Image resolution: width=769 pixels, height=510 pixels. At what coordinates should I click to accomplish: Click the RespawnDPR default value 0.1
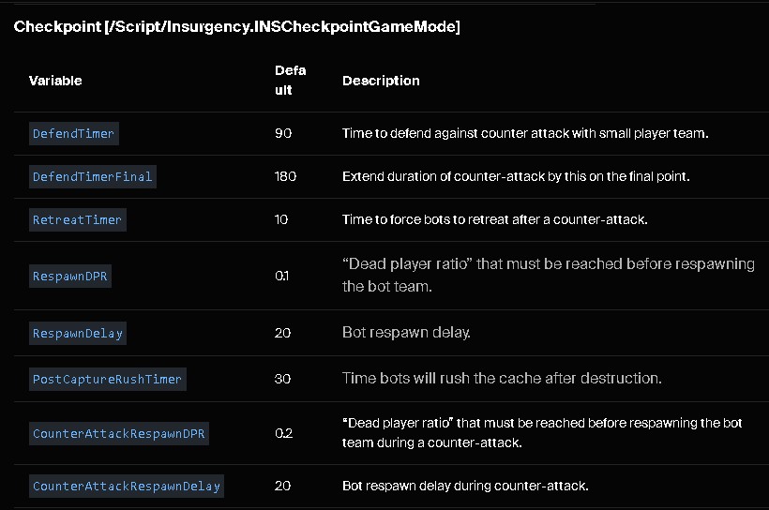[x=282, y=276]
